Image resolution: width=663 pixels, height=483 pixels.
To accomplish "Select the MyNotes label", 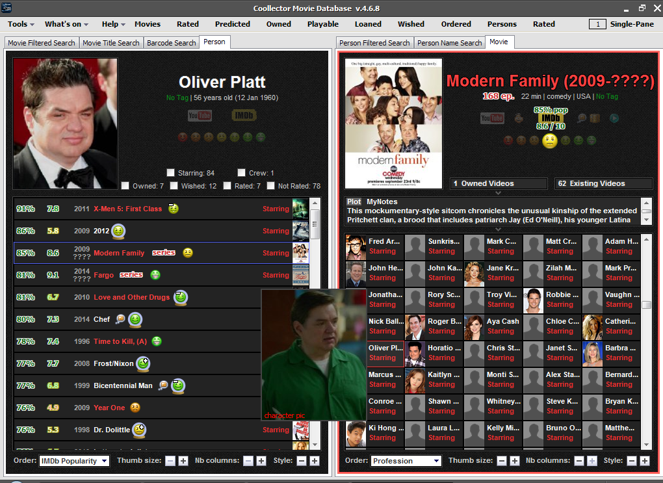I will point(382,202).
